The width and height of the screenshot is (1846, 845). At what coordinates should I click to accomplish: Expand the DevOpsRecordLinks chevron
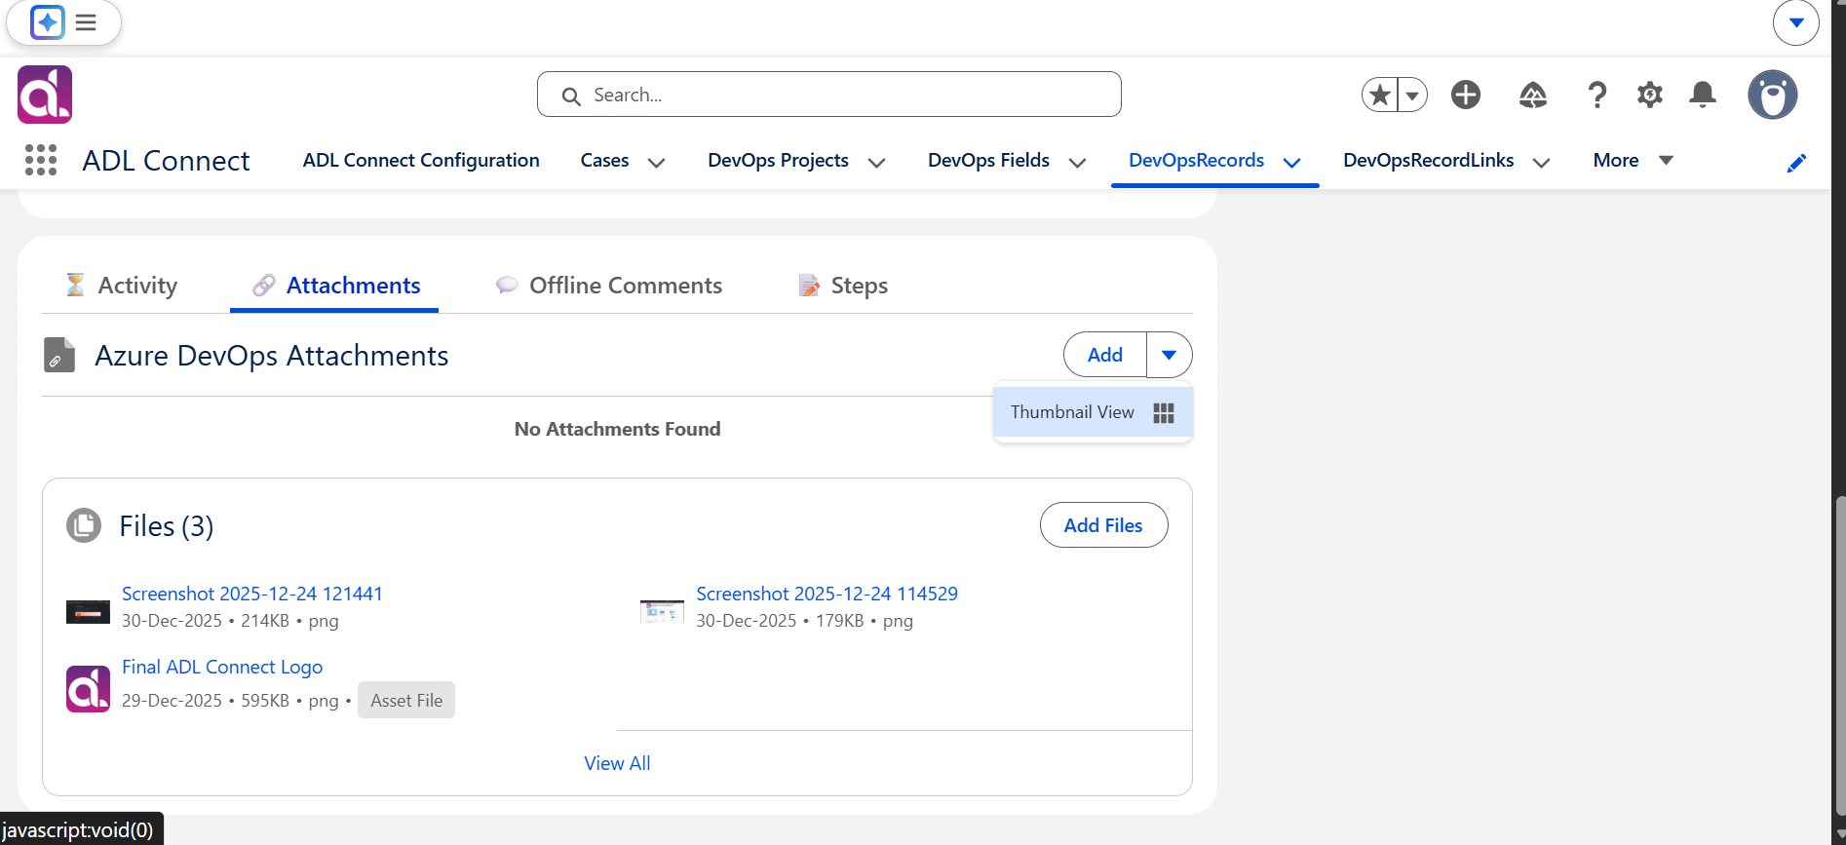[1541, 162]
